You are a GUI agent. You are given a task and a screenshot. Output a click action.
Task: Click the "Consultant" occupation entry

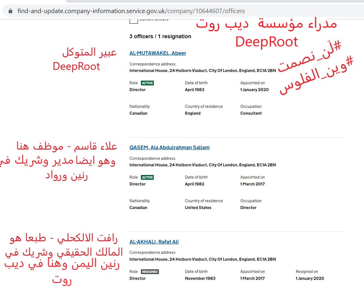click(x=251, y=113)
